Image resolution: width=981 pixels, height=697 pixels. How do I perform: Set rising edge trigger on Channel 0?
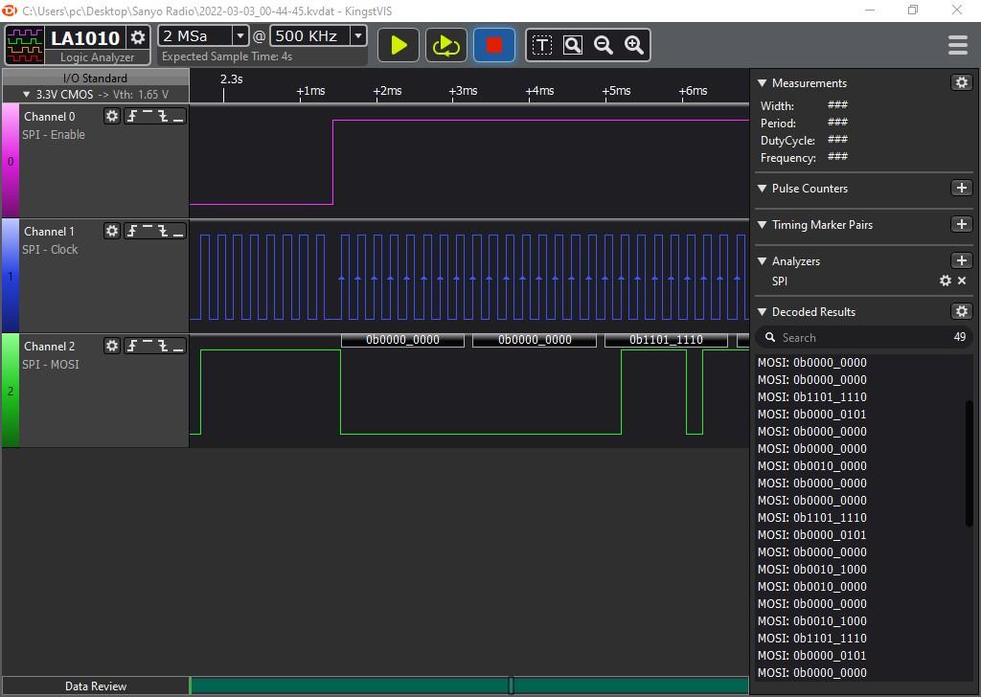[x=131, y=116]
